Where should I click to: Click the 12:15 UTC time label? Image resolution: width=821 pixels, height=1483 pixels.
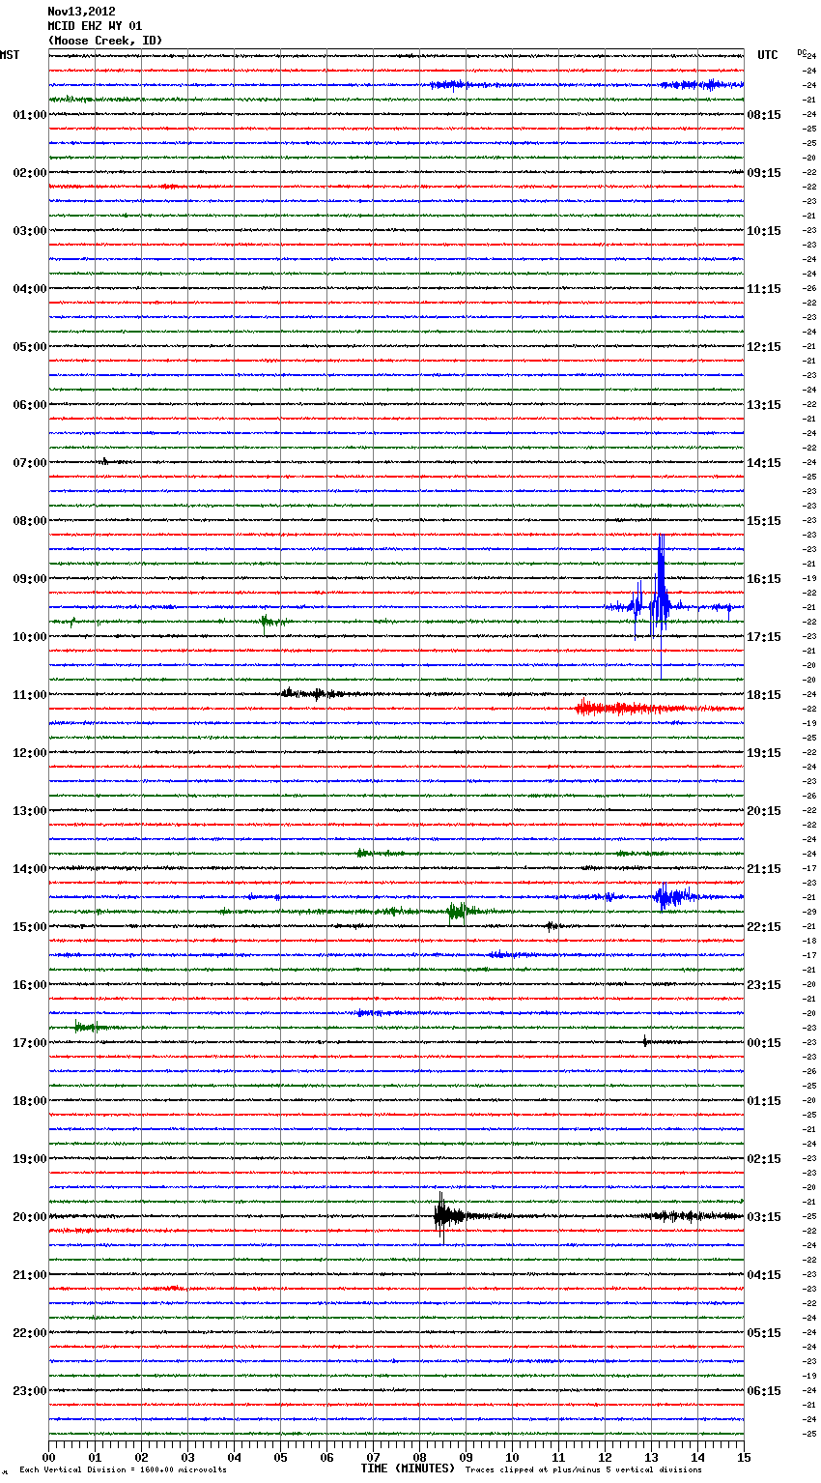[764, 347]
